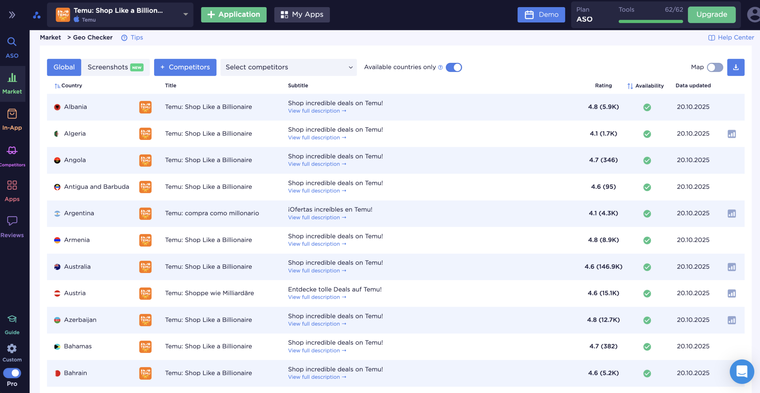
Task: Click the Tools usage progress bar
Action: pyautogui.click(x=650, y=21)
